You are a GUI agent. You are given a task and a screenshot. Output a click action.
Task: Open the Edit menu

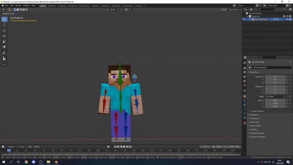coord(12,5)
